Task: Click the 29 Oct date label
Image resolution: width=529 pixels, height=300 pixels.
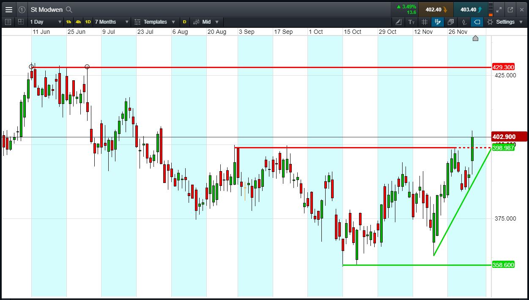Action: 387,32
